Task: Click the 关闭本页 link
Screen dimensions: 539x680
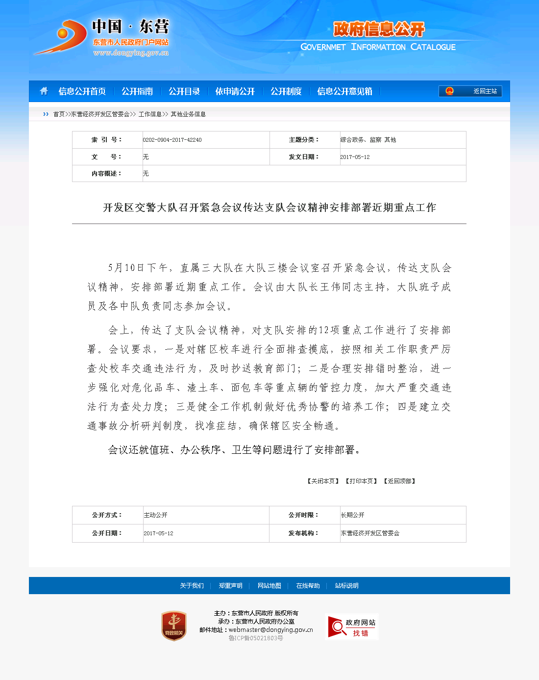Action: point(323,481)
